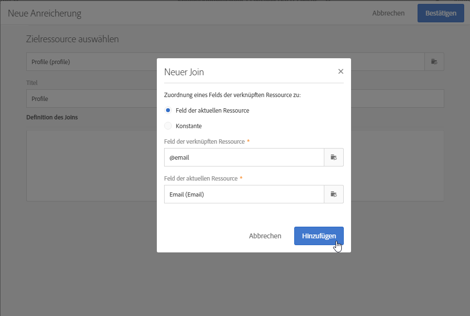The image size is (470, 316).
Task: Select 'Feld der aktuellen Ressource' radio button
Action: pyautogui.click(x=168, y=110)
